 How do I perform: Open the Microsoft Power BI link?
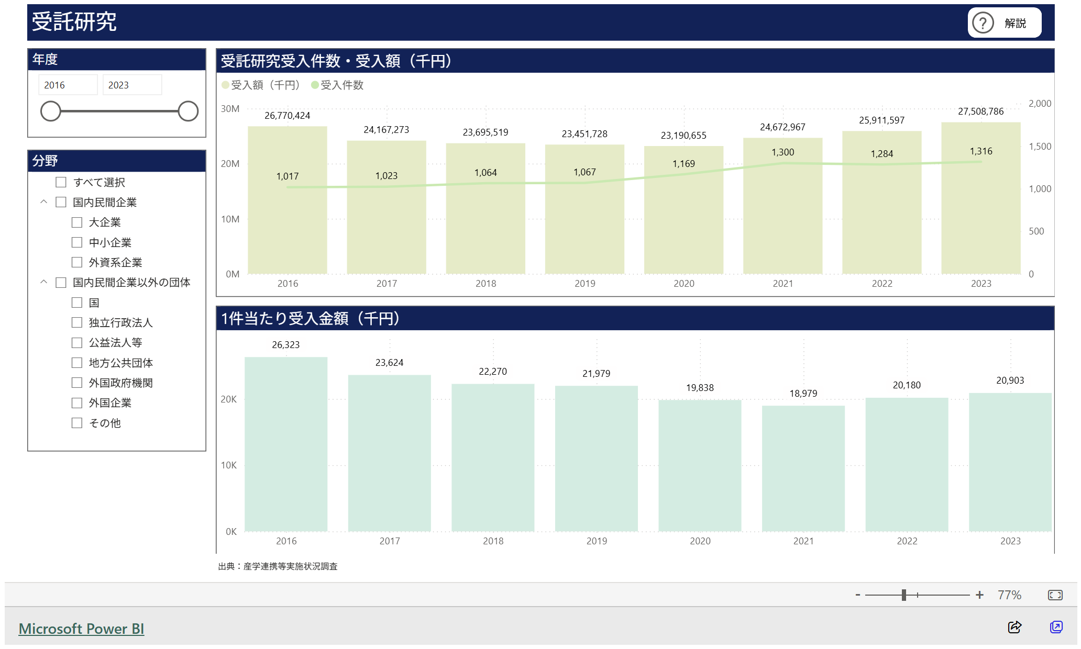[x=81, y=629]
